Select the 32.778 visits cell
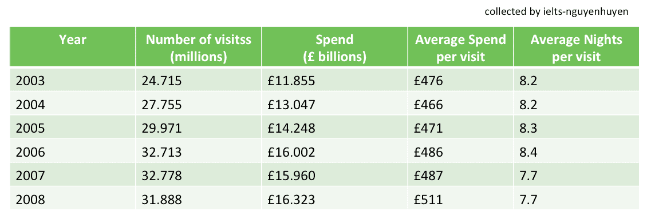The image size is (647, 215). tap(199, 176)
